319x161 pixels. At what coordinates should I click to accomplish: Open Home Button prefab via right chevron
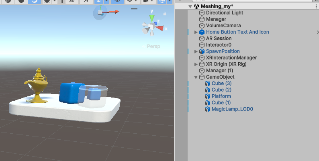[x=317, y=32]
